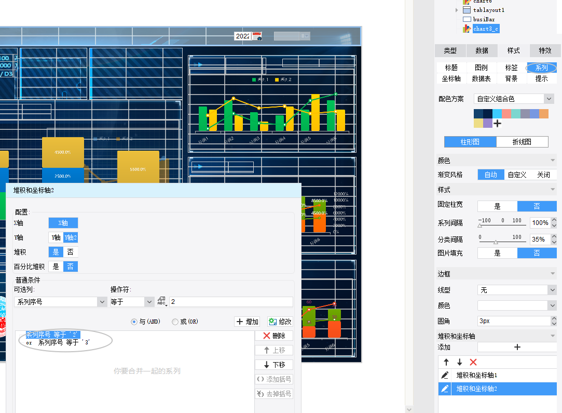Open the 配色方案 dropdown
Image resolution: width=562 pixels, height=413 pixels.
coord(549,99)
